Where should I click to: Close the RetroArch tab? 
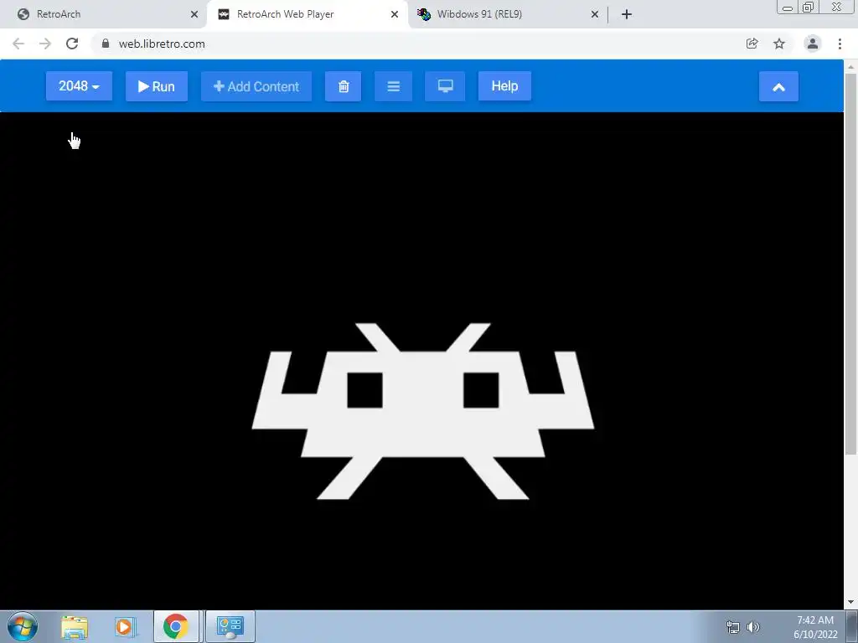pos(194,14)
